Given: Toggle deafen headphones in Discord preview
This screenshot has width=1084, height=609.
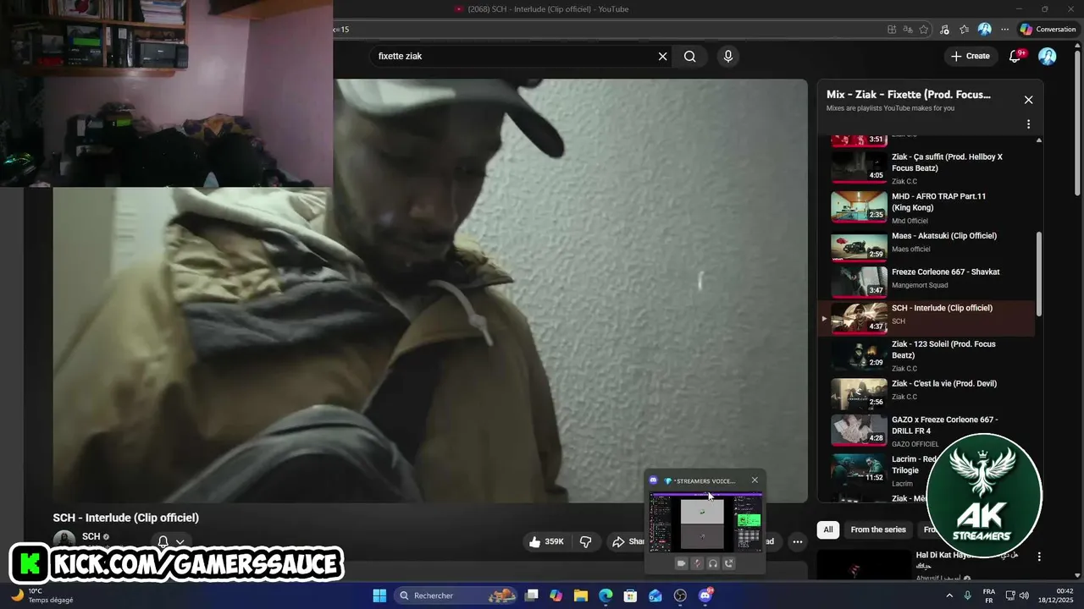Looking at the screenshot, I should pos(713,563).
